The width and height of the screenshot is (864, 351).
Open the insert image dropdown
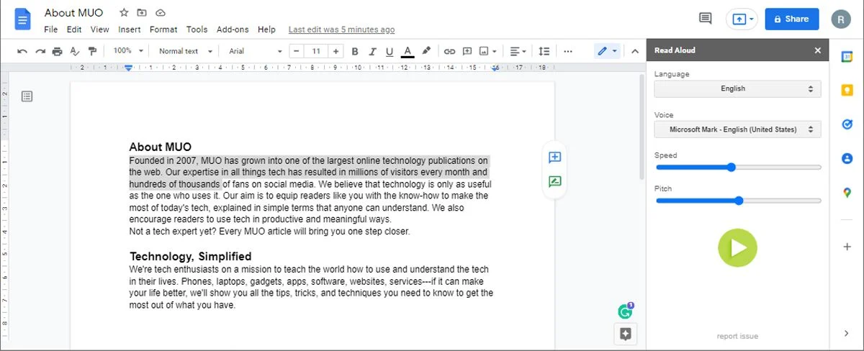coord(488,51)
